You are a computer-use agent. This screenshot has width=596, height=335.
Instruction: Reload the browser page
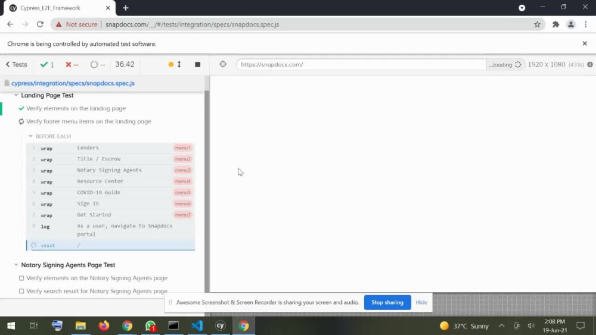coord(40,24)
